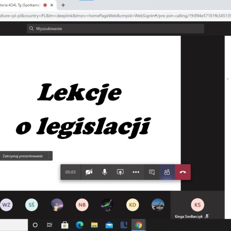
Task: Open more actions ellipsis menu
Action: (x=136, y=172)
